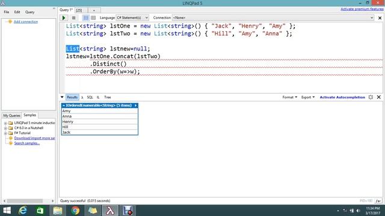This screenshot has height=216, width=385.
Task: Close the query tab with X
Action: pos(380,18)
